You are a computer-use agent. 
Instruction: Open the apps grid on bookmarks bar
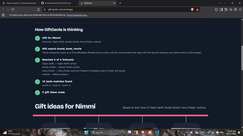[x=3, y=15]
